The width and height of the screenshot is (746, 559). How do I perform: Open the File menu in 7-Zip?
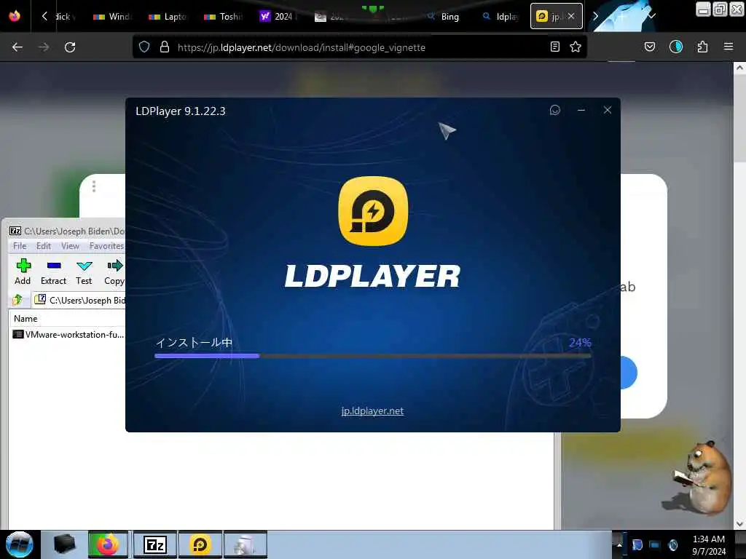[20, 246]
